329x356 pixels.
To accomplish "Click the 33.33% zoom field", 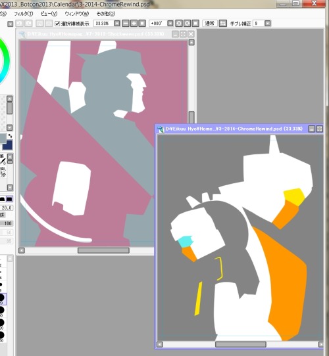I will point(103,24).
